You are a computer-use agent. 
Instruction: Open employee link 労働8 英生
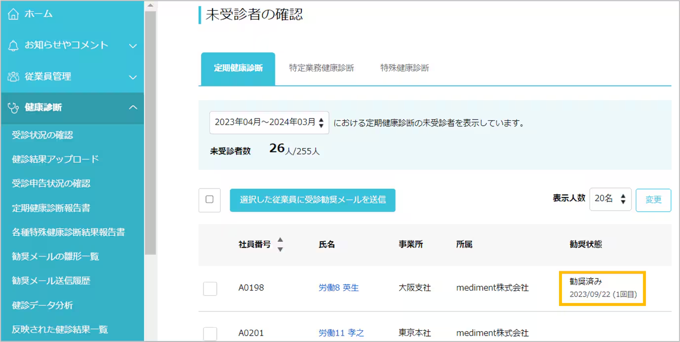(x=339, y=288)
